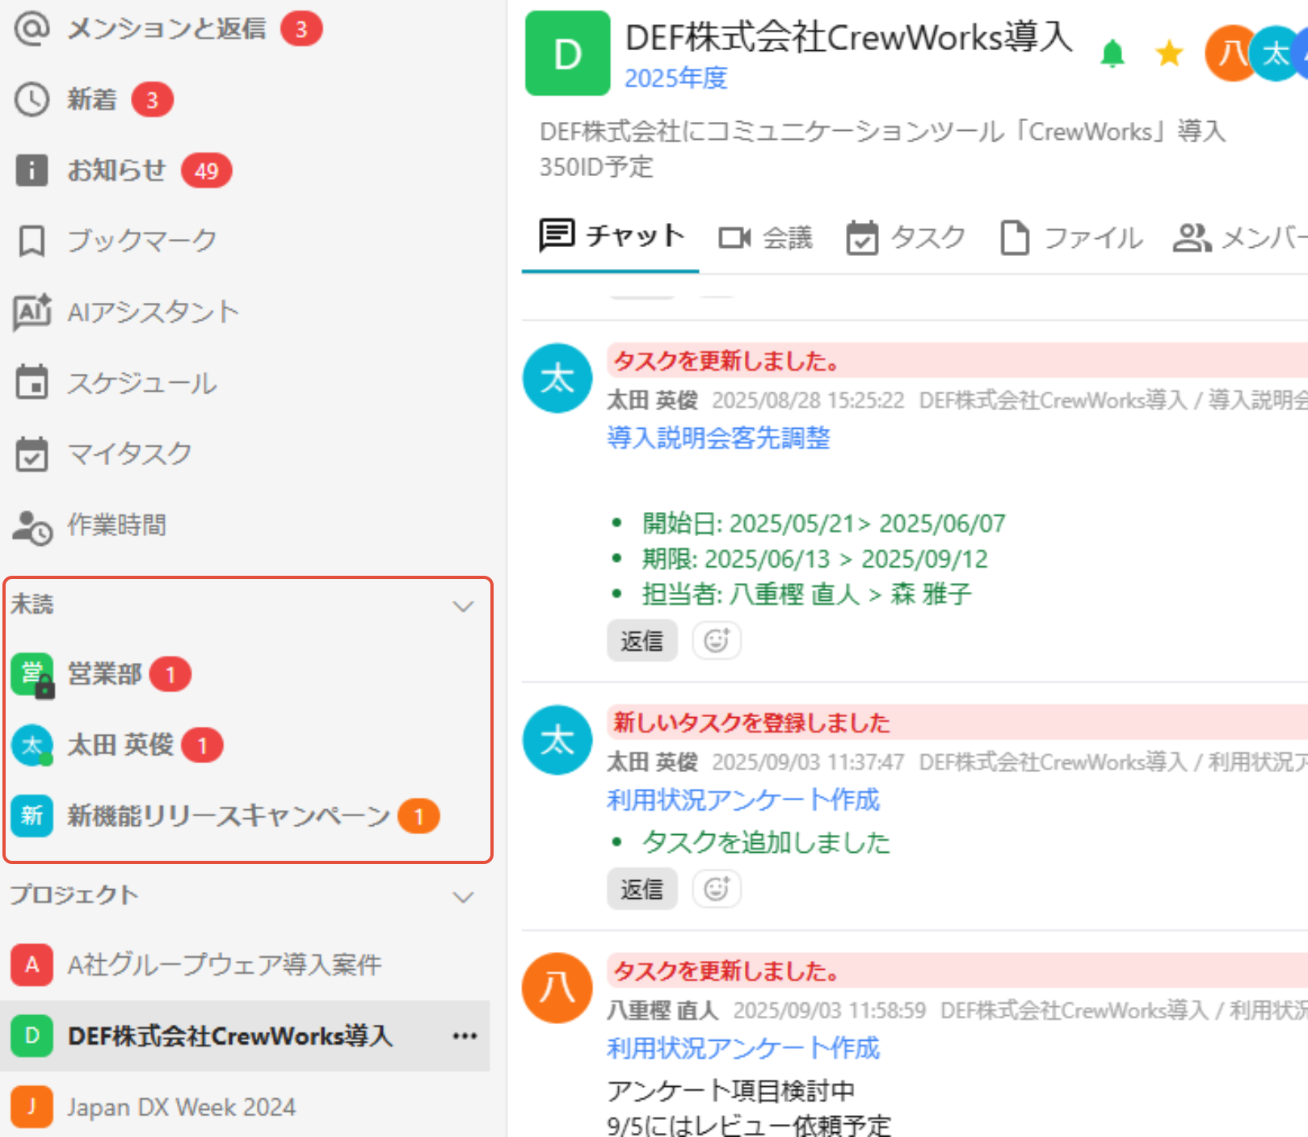Image resolution: width=1308 pixels, height=1137 pixels.
Task: Click the 担当者: 八重樫 直人 > 森 雅子 line
Action: [x=806, y=594]
